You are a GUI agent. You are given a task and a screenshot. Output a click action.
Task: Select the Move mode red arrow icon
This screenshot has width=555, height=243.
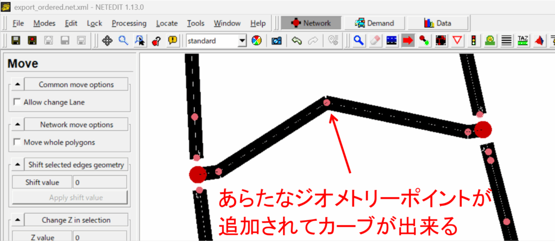pyautogui.click(x=408, y=41)
